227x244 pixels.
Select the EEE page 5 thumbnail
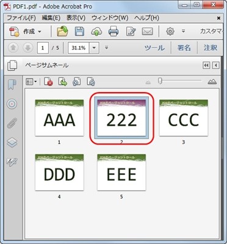[x=121, y=172]
